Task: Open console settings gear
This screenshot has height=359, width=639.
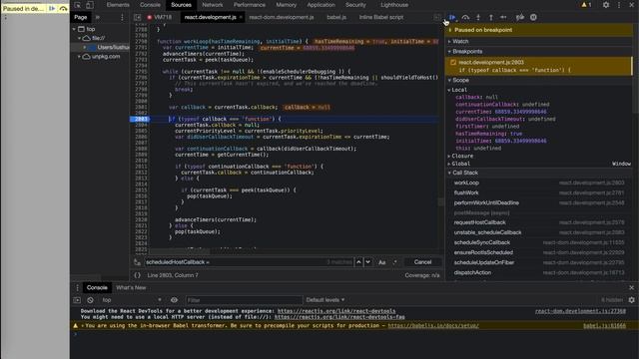Action: click(x=632, y=300)
